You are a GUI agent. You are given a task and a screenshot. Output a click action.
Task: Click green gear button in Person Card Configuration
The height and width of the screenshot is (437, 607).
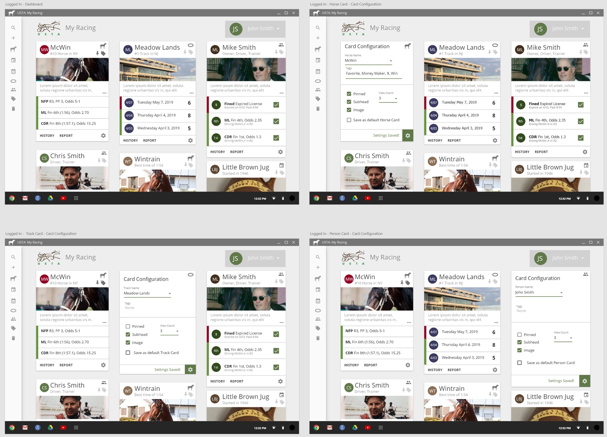[585, 381]
